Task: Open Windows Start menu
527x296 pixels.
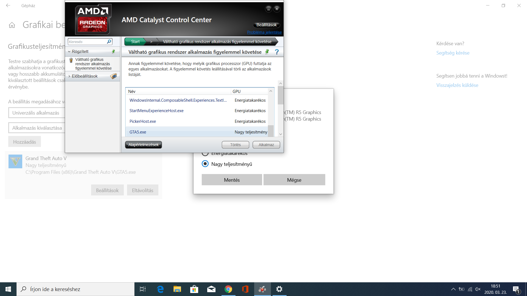Action: [8, 289]
